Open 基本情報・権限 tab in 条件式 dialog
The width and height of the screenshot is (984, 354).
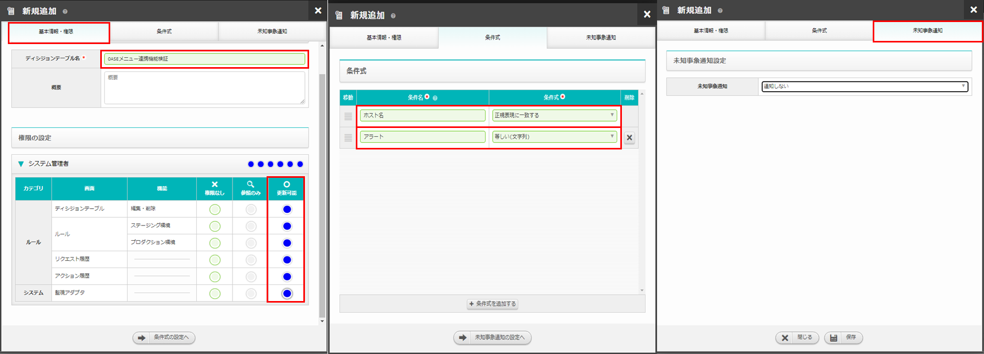pyautogui.click(x=384, y=38)
